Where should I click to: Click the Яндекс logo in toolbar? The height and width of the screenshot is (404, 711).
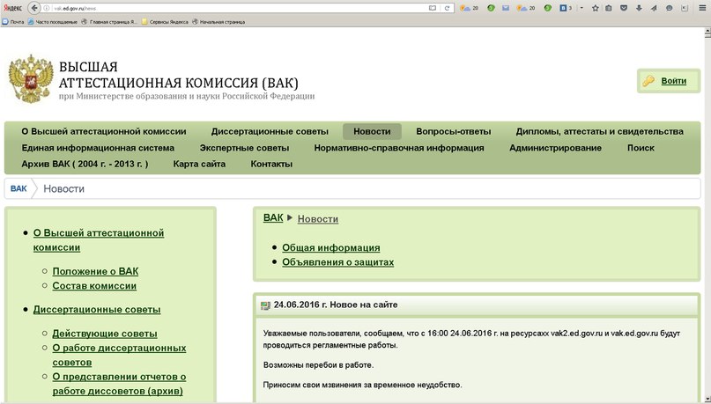pos(12,8)
